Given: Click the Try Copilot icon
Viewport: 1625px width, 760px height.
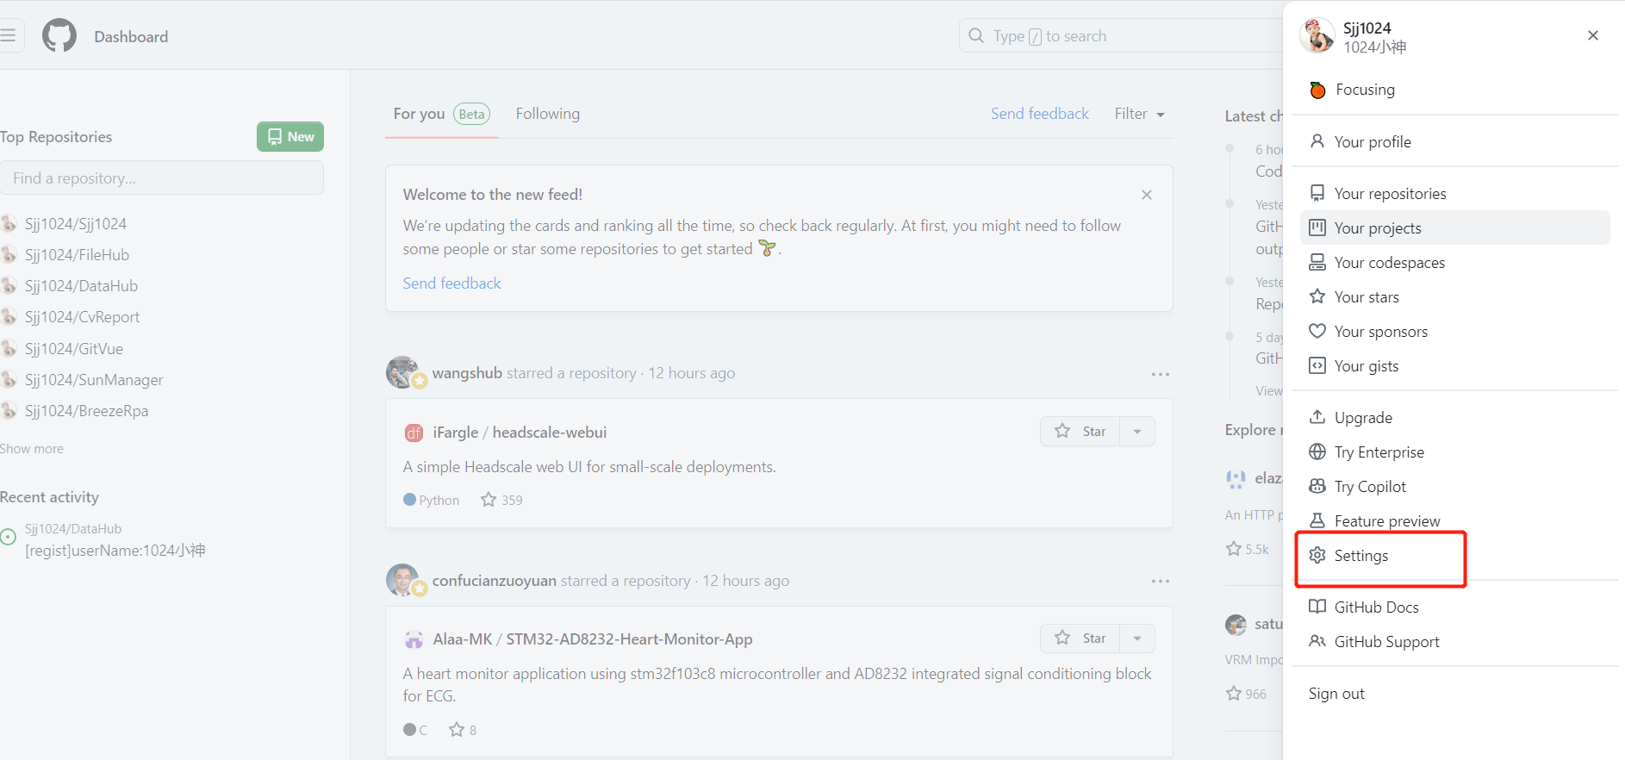Looking at the screenshot, I should pyautogui.click(x=1317, y=486).
